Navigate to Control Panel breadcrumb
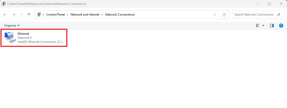 tap(56, 15)
